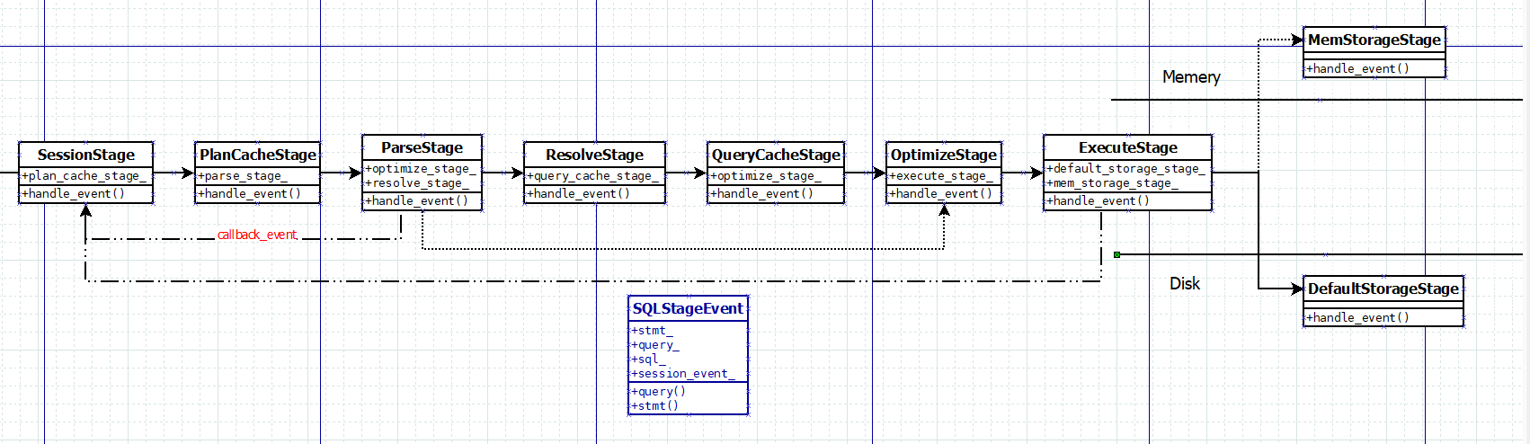This screenshot has width=1530, height=444.
Task: Click the MemStorageStage class title
Action: (x=1374, y=40)
